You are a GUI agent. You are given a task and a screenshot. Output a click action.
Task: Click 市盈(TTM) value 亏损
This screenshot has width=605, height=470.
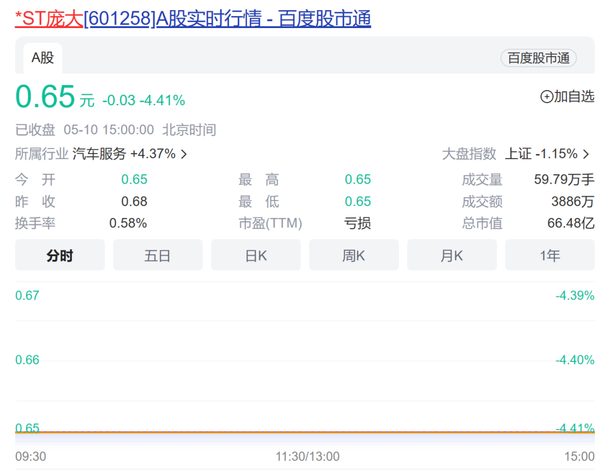pos(357,223)
